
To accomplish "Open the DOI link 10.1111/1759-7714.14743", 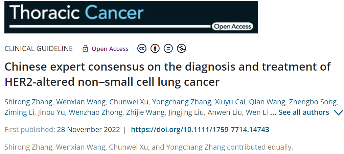I will [x=200, y=129].
